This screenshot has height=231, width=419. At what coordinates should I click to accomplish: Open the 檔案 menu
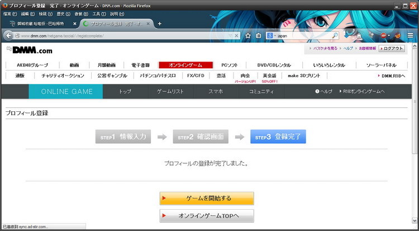(x=10, y=14)
